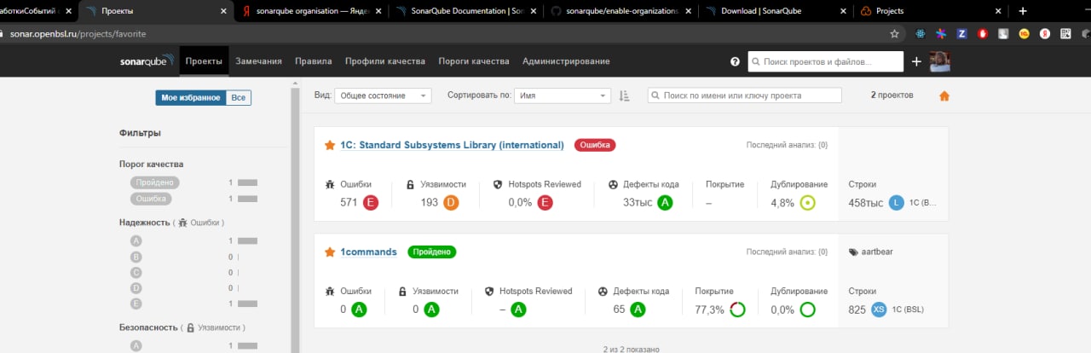
Task: Filter Безопасность by rating A
Action: click(136, 346)
